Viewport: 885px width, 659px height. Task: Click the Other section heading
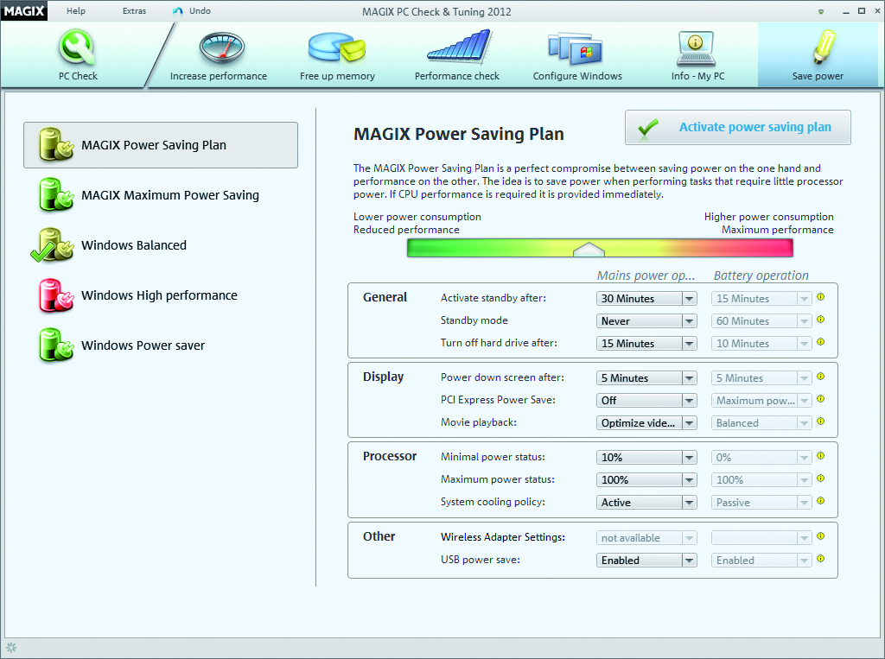click(x=379, y=536)
